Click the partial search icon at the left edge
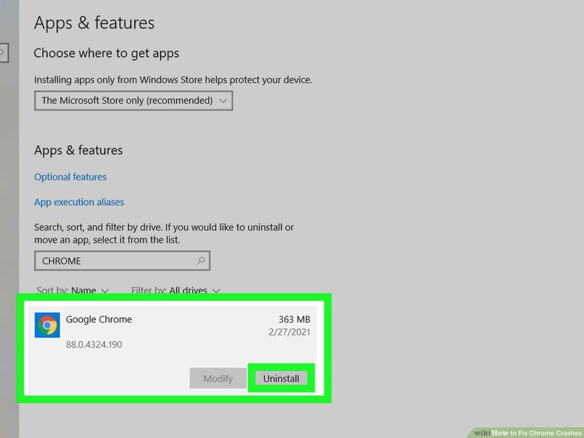Viewport: 584px width, 438px height. coord(3,53)
